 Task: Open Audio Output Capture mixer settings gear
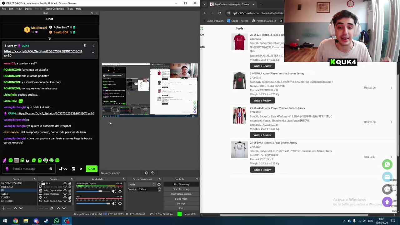click(120, 191)
